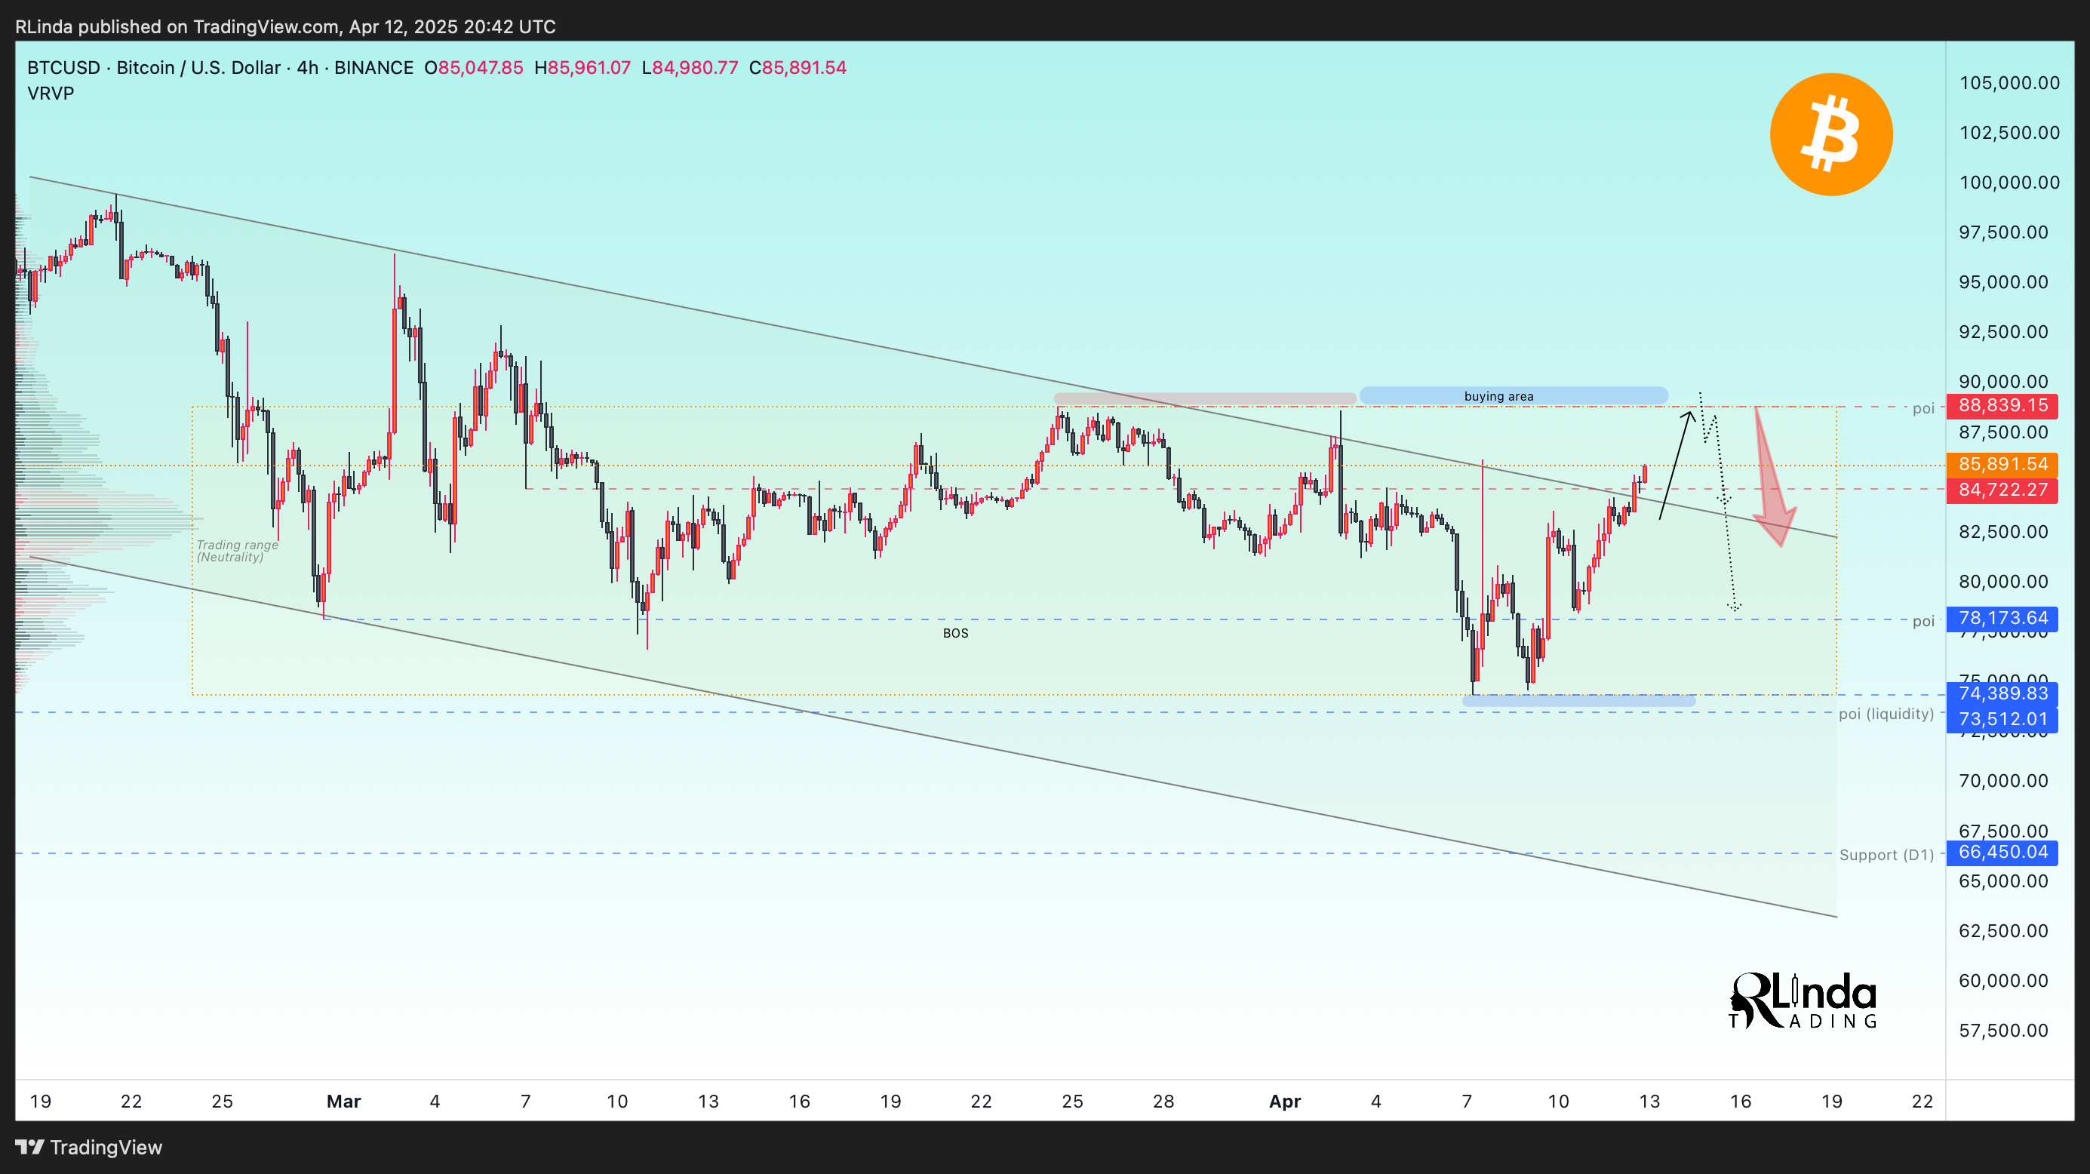The height and width of the screenshot is (1174, 2090).
Task: Click the 'poi' label next to 88,839.15
Action: click(1922, 408)
